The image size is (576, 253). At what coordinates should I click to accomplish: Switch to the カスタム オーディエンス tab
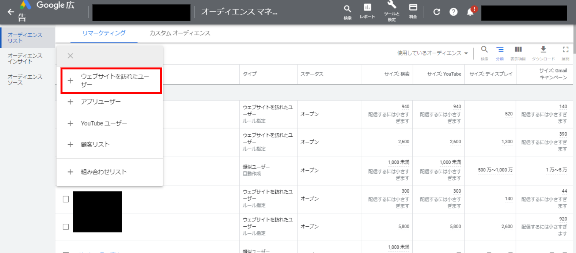pyautogui.click(x=180, y=33)
